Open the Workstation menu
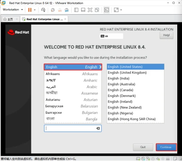The height and width of the screenshot is (161, 182). click(x=13, y=9)
